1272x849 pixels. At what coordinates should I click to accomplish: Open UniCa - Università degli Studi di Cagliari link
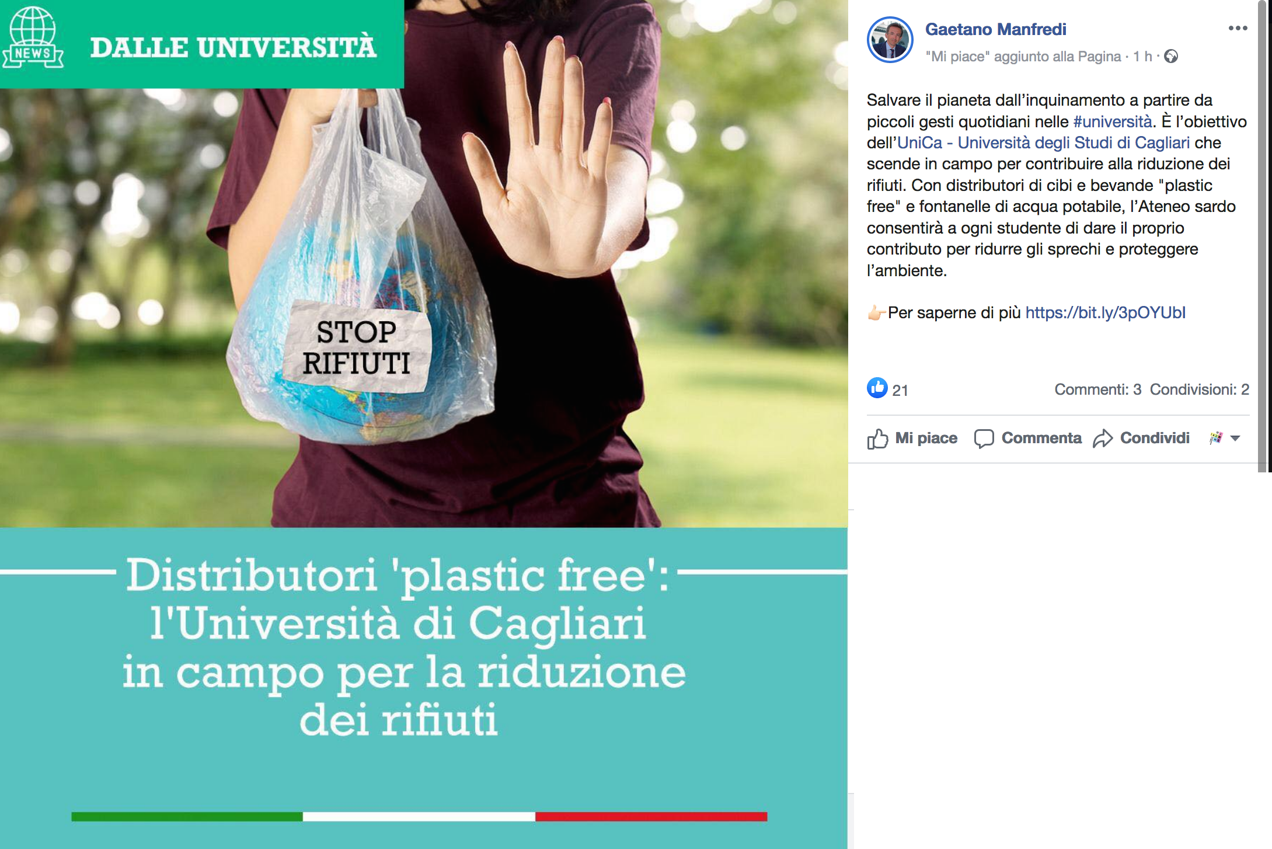(1043, 142)
